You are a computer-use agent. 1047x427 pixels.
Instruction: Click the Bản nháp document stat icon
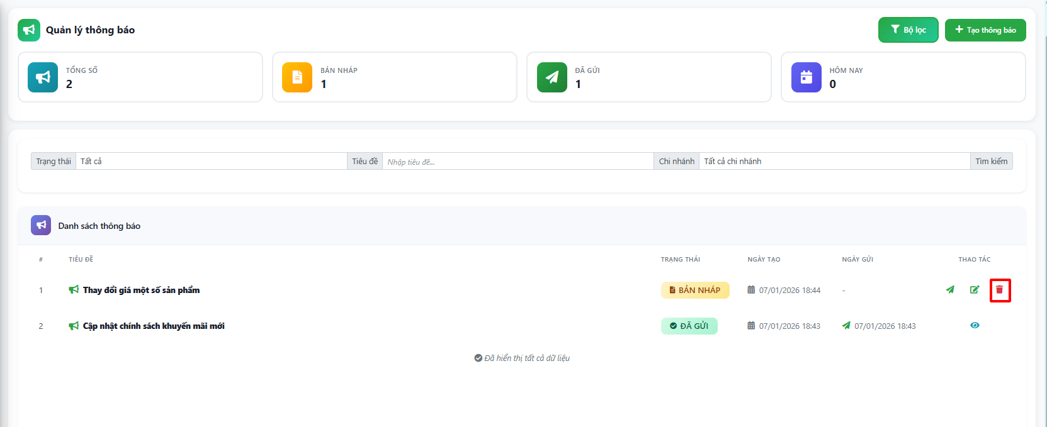[297, 77]
